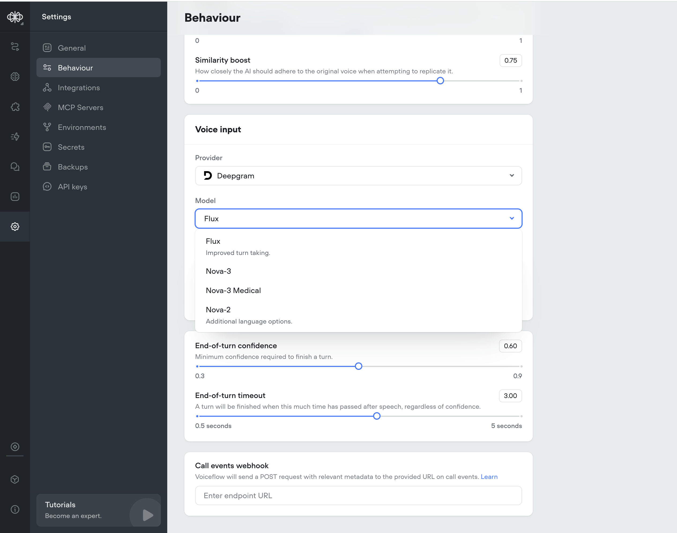Click the End-of-turn confidence slider handle
Screen dimensions: 677x533
359,366
